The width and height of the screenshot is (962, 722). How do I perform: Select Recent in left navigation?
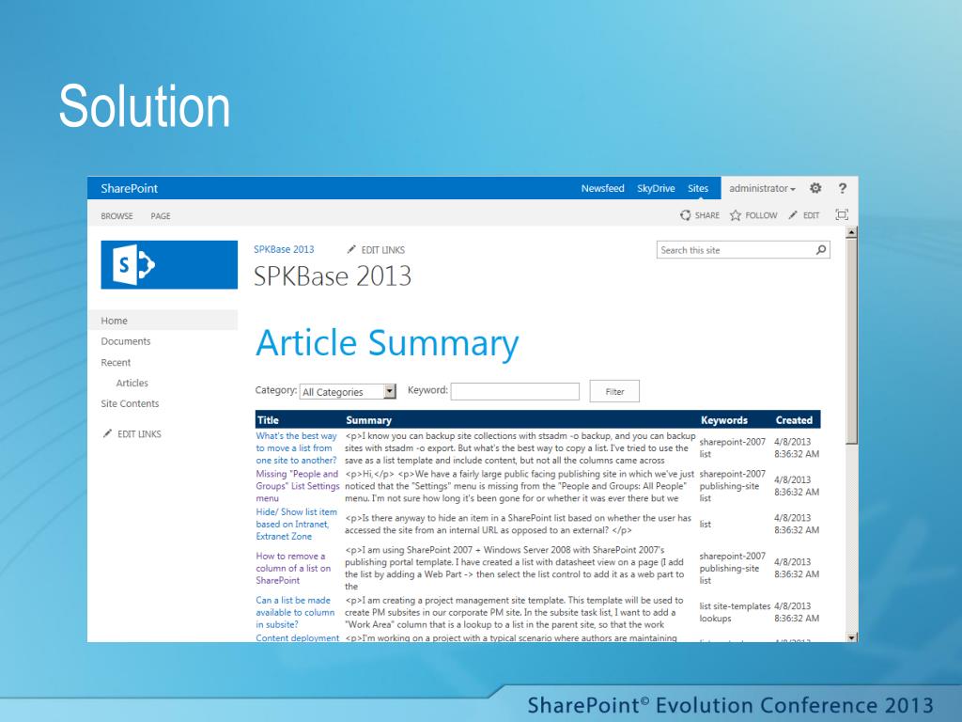click(x=116, y=362)
